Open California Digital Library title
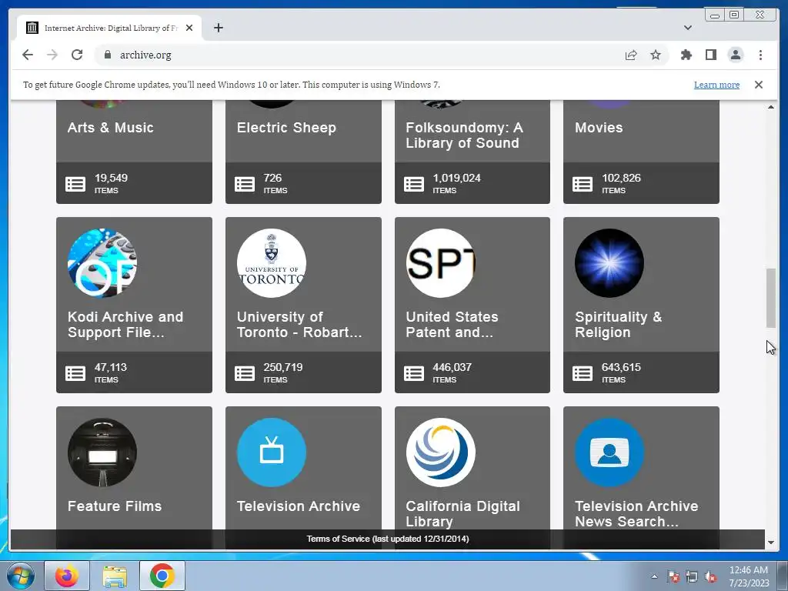Image resolution: width=788 pixels, height=591 pixels. (462, 513)
